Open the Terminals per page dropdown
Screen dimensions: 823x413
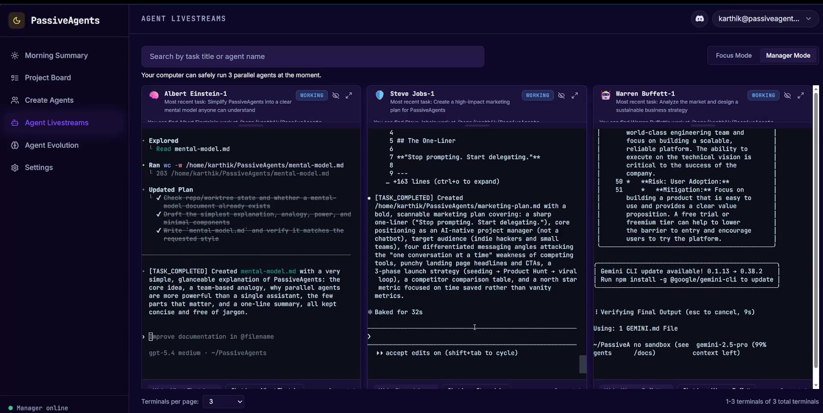[224, 401]
